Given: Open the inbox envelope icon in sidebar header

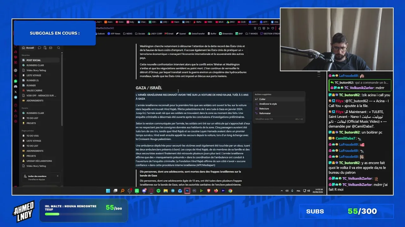Looking at the screenshot, I should [50, 48].
